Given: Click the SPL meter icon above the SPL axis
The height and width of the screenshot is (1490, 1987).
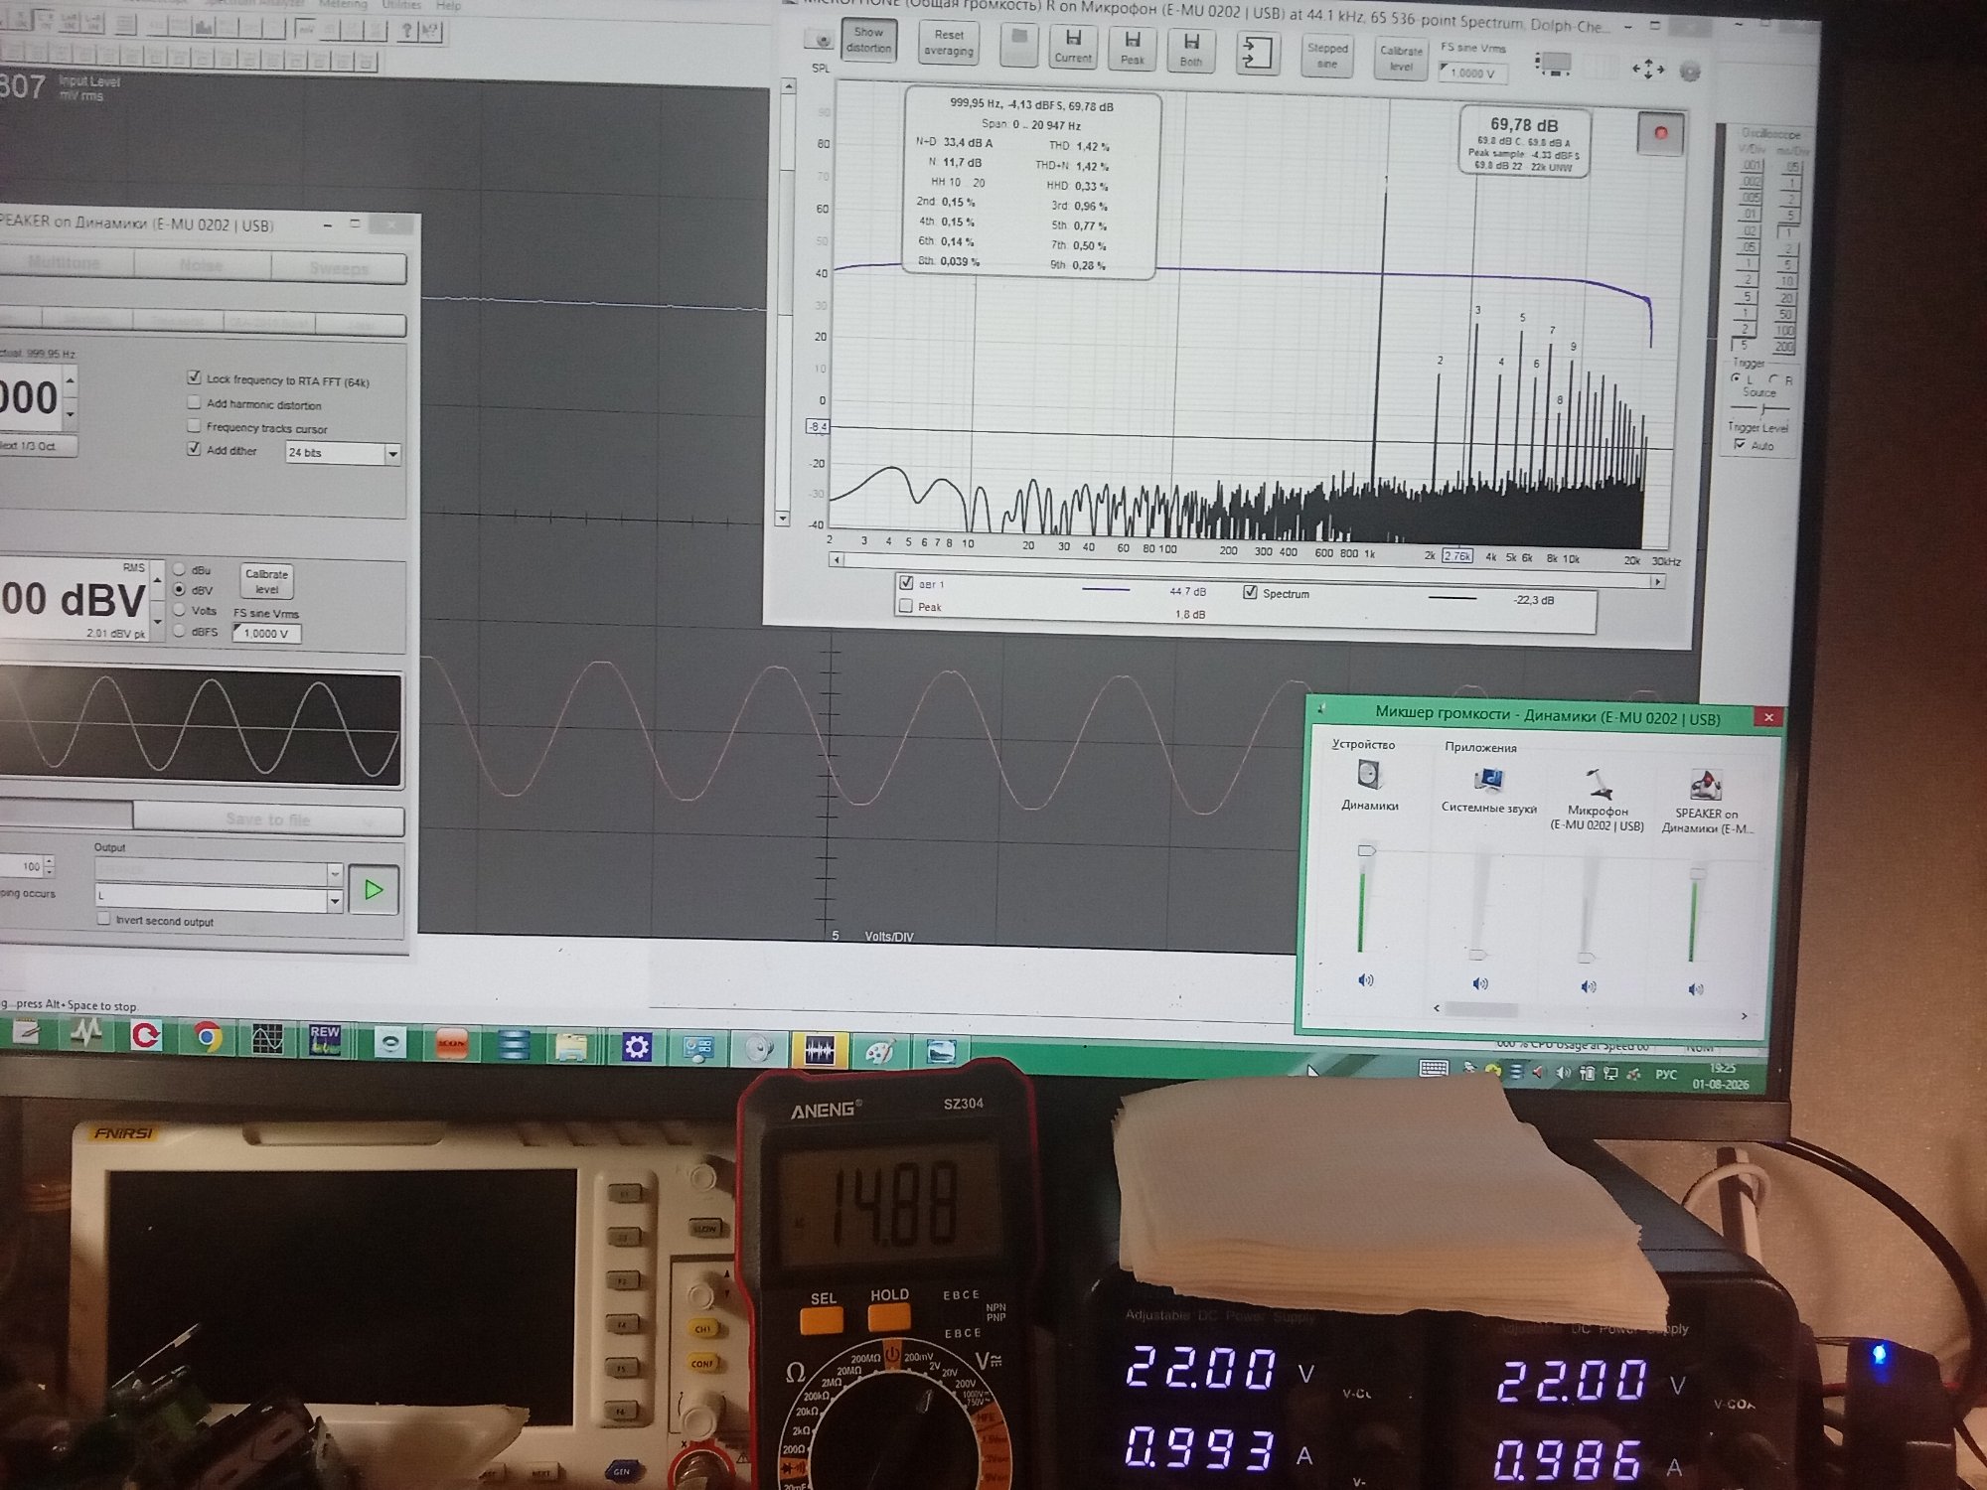Looking at the screenshot, I should click(x=821, y=41).
